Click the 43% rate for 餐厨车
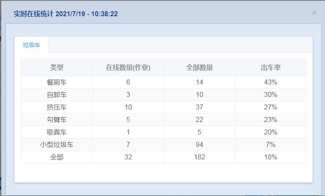325x196 pixels. pos(270,82)
